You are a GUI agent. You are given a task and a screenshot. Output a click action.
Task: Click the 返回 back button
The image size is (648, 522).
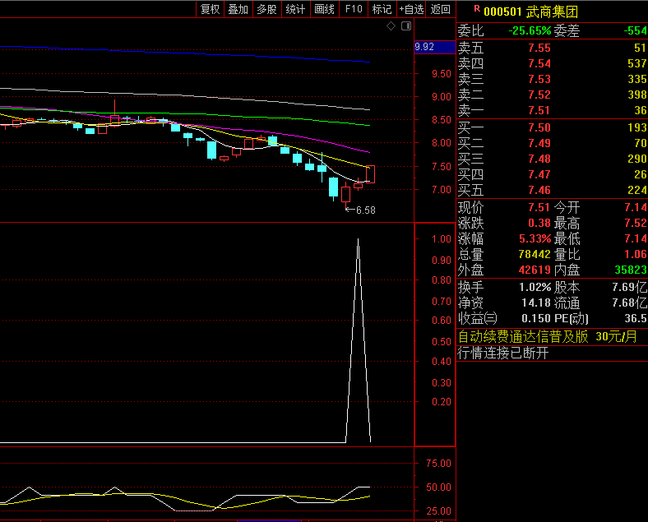[x=441, y=9]
